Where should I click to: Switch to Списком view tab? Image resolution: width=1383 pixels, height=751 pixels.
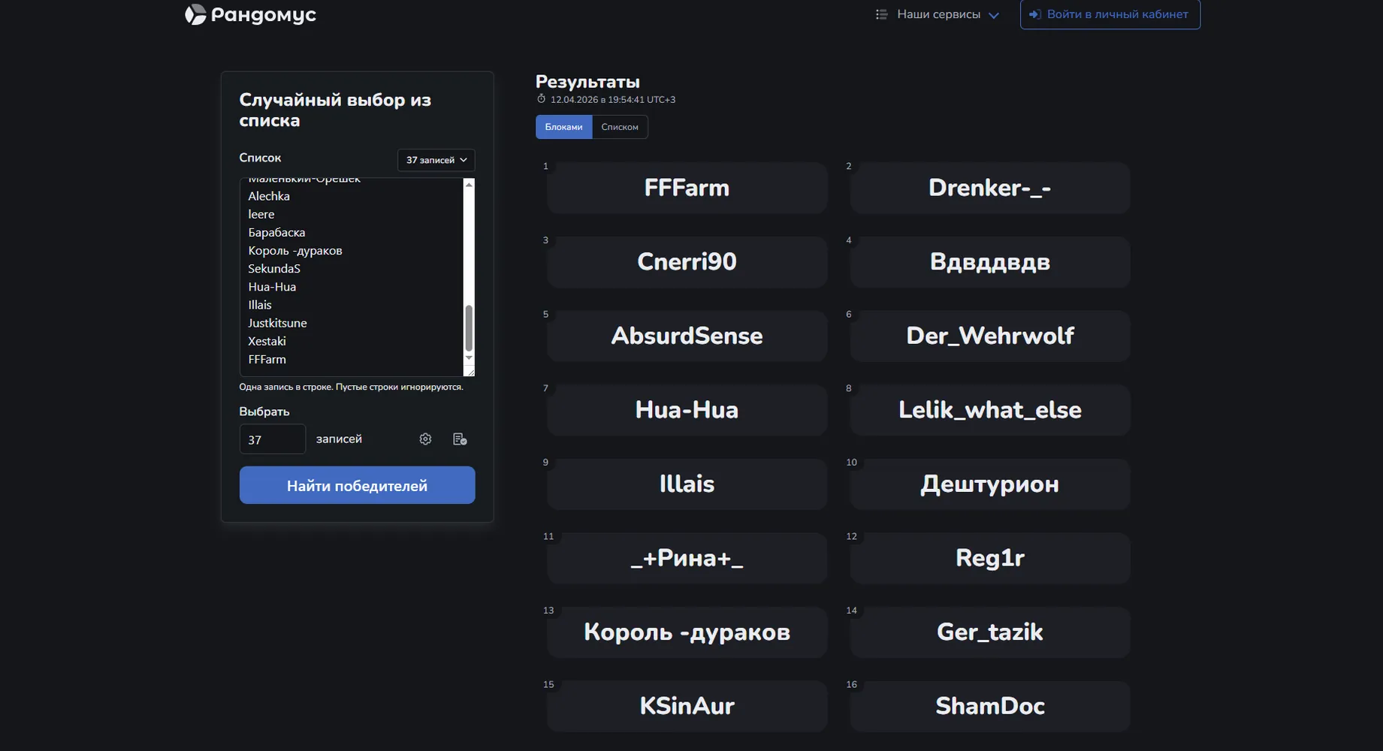tap(620, 127)
